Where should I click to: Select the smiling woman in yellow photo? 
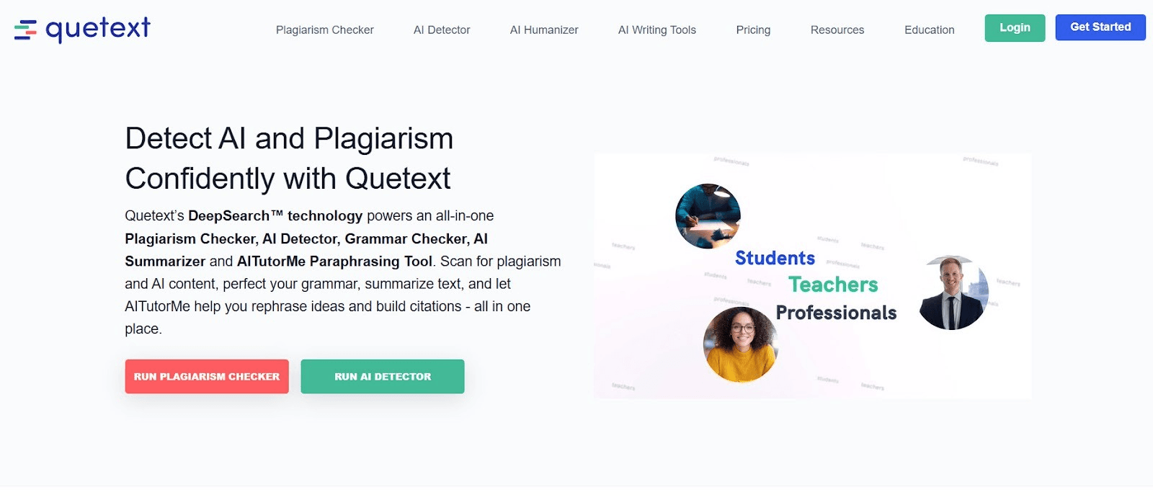(739, 344)
